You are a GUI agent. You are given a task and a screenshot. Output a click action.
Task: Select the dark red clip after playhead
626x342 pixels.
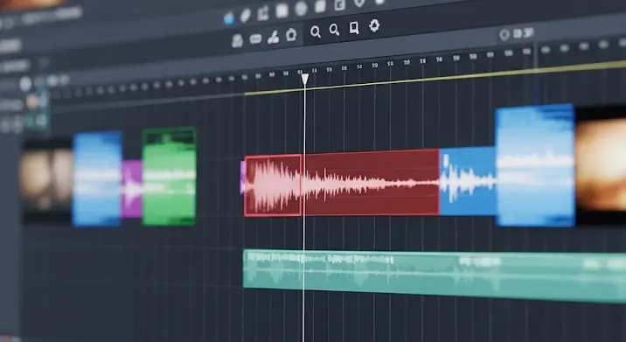[x=372, y=183]
